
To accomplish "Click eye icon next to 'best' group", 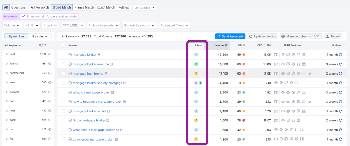I will (50, 54).
